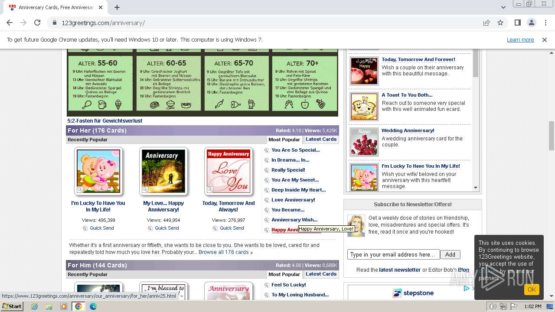Open I'm Lucky To Have You sidebar link

tap(421, 166)
